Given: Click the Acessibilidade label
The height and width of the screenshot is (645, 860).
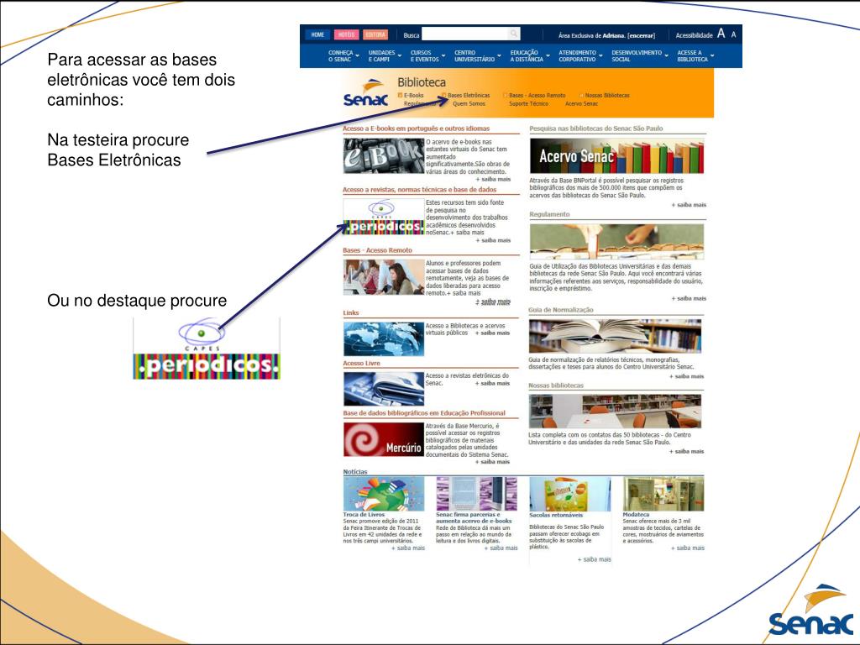Looking at the screenshot, I should tap(694, 35).
